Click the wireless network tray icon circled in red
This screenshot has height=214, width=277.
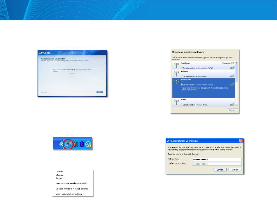[x=69, y=144]
